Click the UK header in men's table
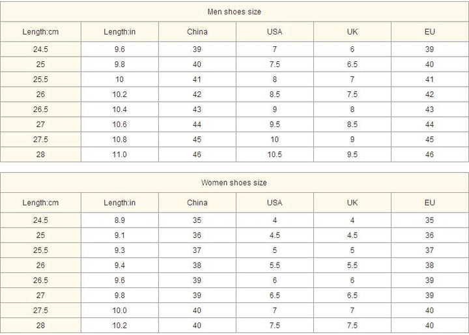The image size is (469, 335). coord(352,31)
